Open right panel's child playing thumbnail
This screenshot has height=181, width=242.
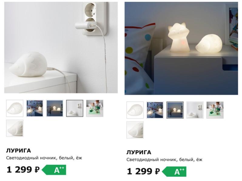(215, 110)
